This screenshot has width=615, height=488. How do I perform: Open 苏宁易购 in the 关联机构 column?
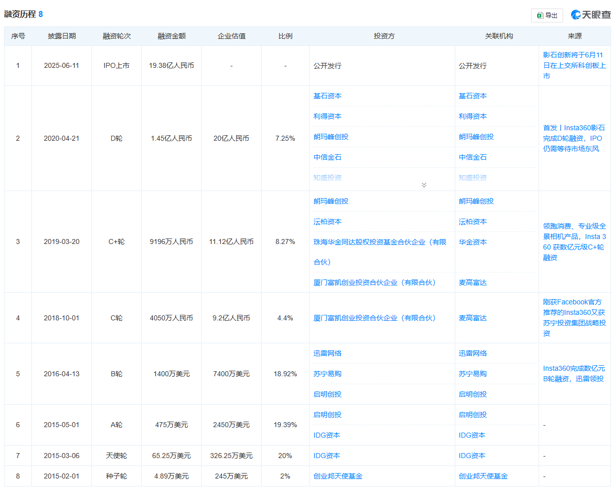[473, 374]
